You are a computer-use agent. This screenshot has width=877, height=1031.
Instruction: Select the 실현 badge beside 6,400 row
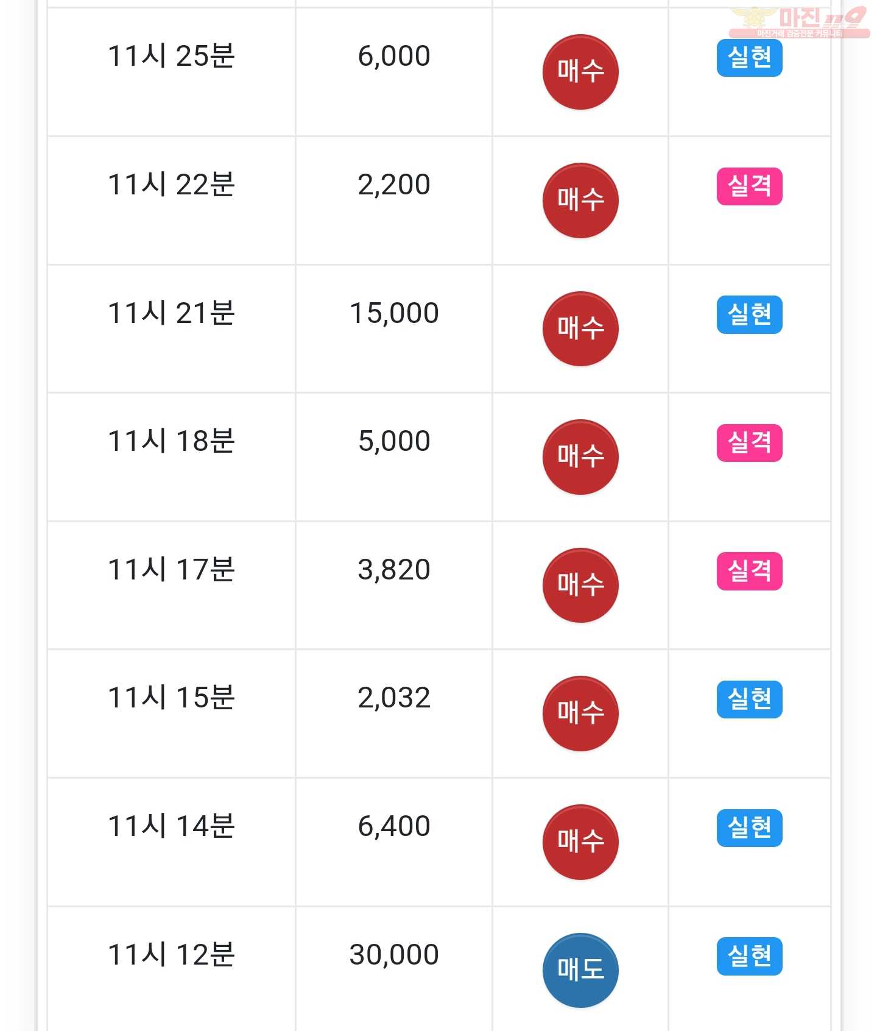coord(749,828)
